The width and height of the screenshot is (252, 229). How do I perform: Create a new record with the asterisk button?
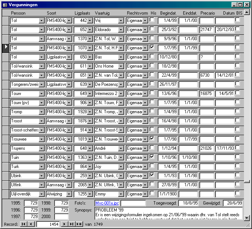[x=79, y=224]
